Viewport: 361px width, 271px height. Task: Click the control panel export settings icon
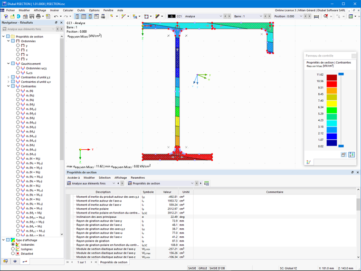pos(343,155)
